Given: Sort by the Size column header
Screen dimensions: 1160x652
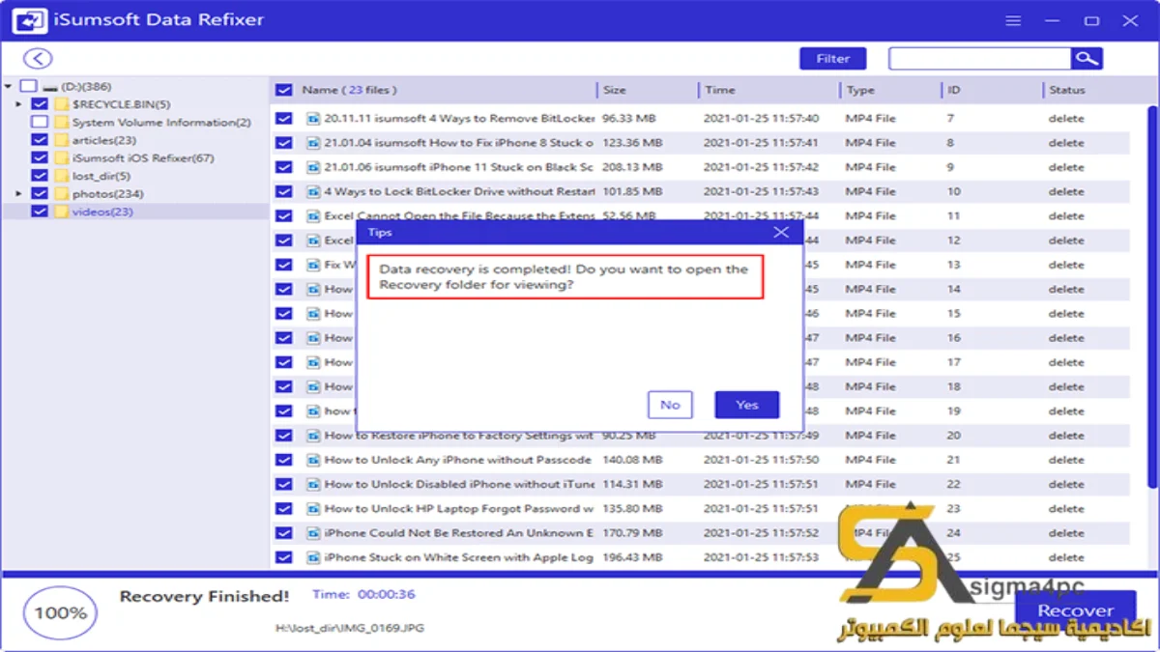Looking at the screenshot, I should point(615,90).
